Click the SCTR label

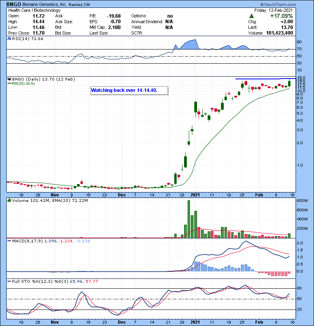[137, 33]
